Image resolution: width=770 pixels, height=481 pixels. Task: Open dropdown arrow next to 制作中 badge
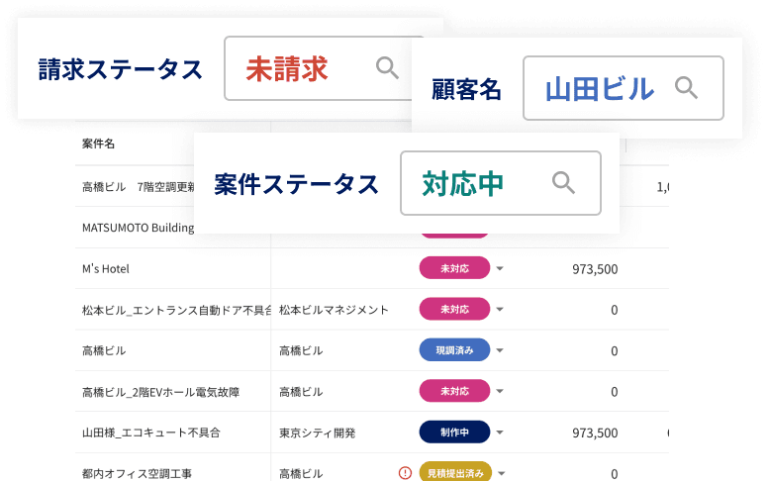click(500, 433)
